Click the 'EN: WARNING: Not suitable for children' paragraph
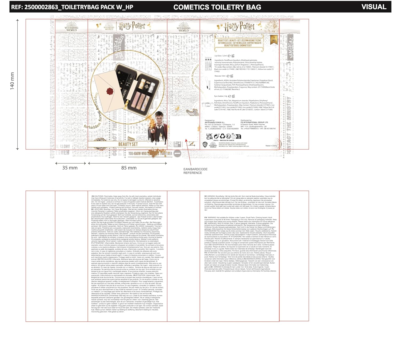This screenshot has height=362, width=400. (240, 220)
